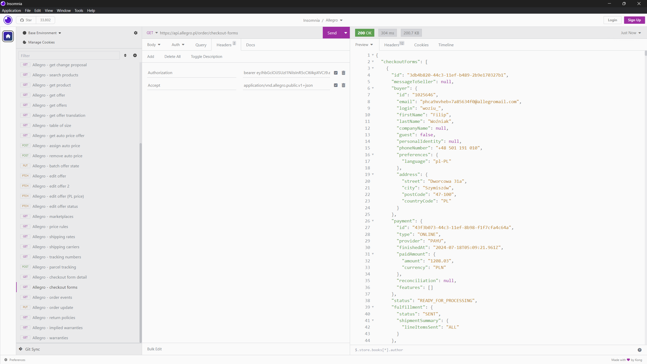This screenshot has height=364, width=647.
Task: Click the Sign Up button
Action: [x=634, y=20]
